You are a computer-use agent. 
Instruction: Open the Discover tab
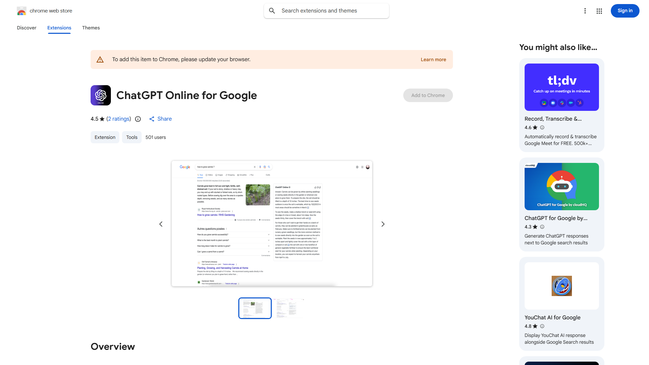tap(26, 28)
